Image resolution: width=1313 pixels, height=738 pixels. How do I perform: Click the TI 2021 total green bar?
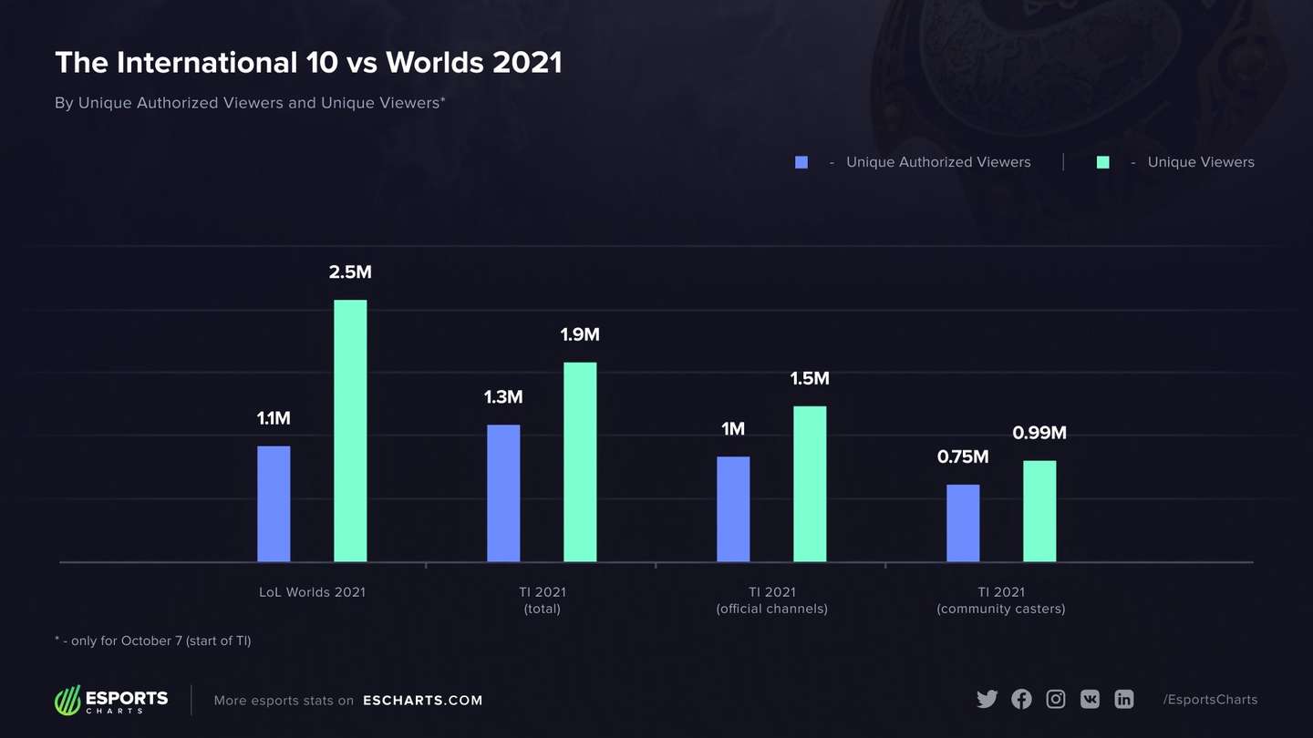coord(580,462)
